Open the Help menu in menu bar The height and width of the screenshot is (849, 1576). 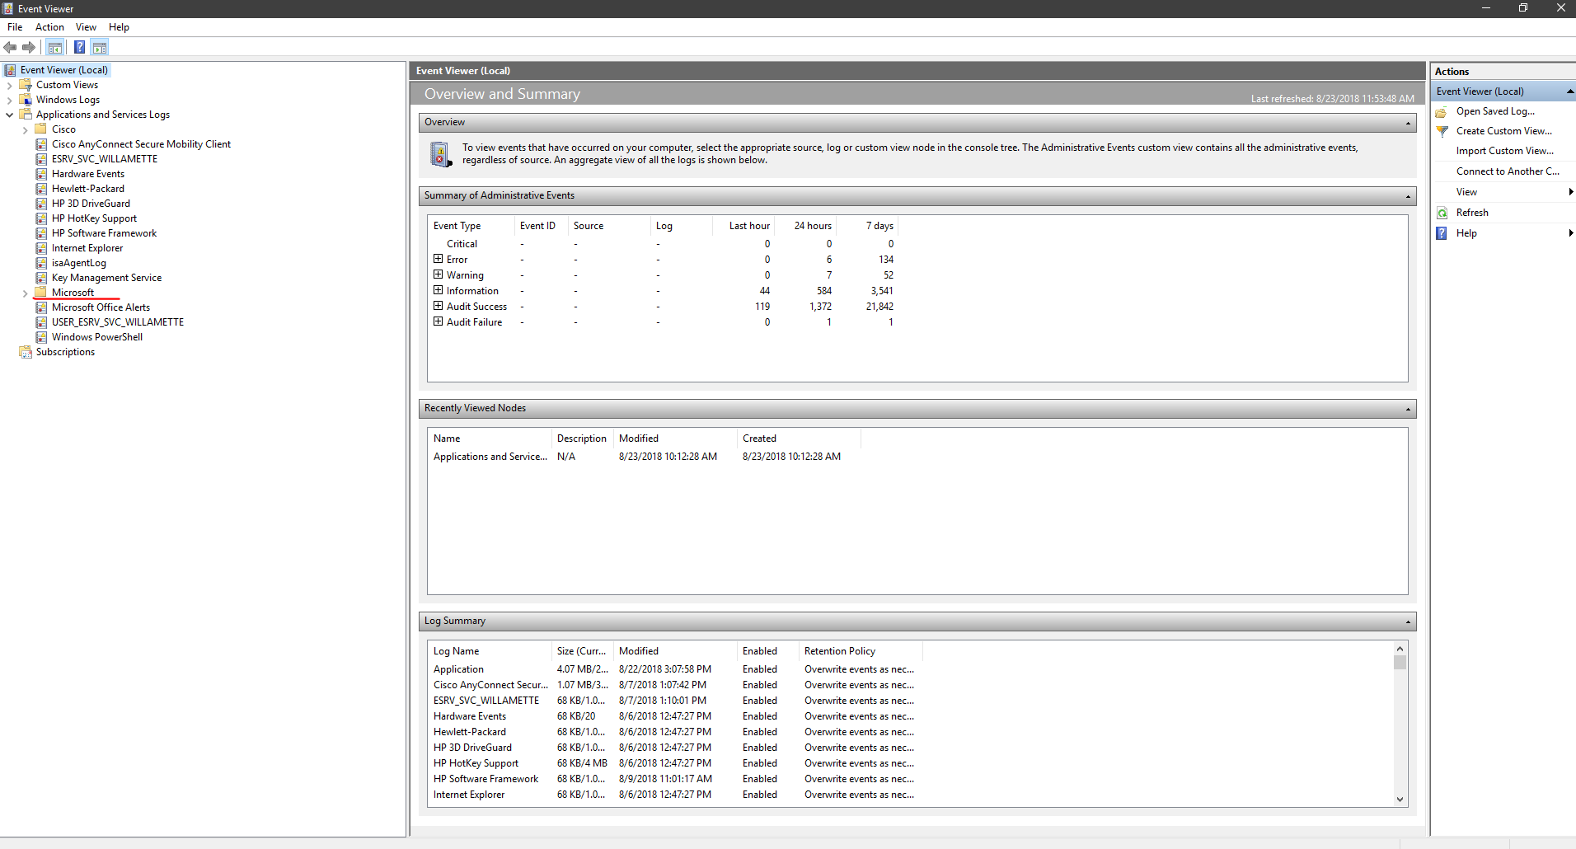119,27
